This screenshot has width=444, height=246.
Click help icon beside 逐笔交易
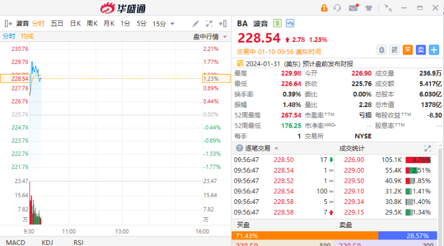240,148
